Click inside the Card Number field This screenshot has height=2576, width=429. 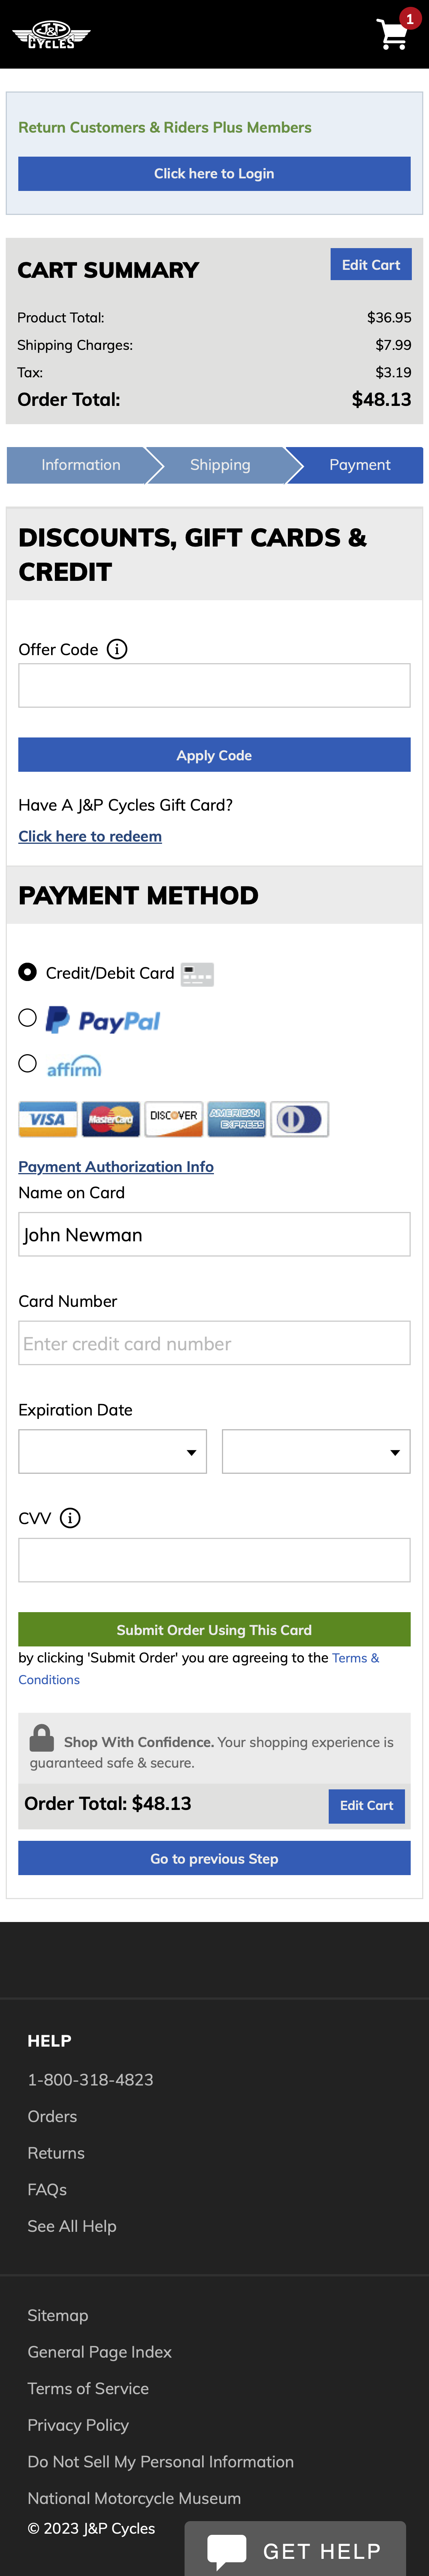[214, 1343]
